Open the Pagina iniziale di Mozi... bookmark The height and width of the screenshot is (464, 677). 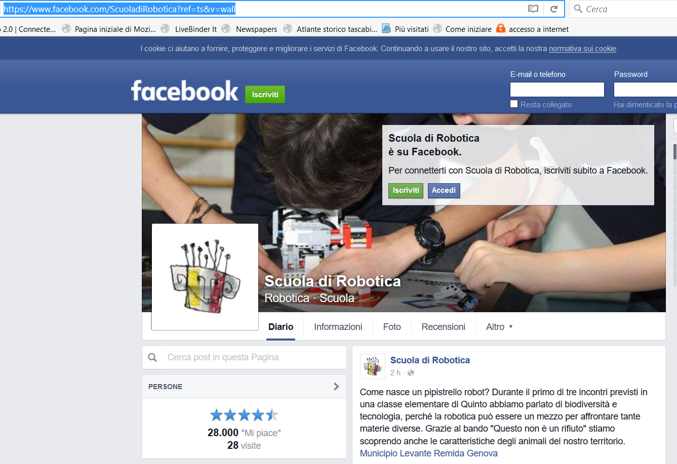click(109, 29)
